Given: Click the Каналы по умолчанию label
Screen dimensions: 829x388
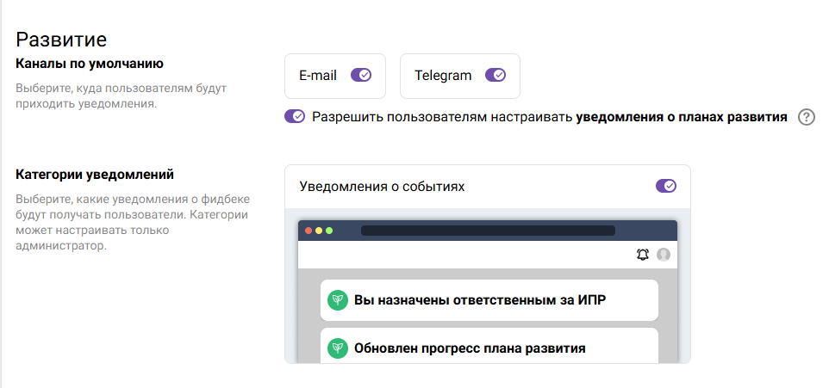Looking at the screenshot, I should (90, 63).
